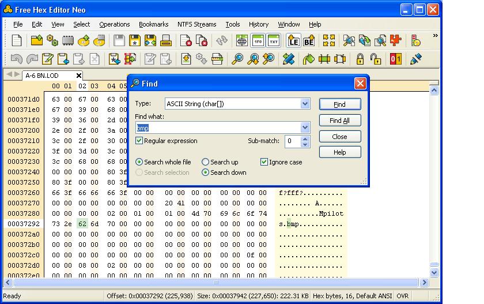Click the Undo arrow icon
Viewport: 484px width, 304px height.
point(16,59)
